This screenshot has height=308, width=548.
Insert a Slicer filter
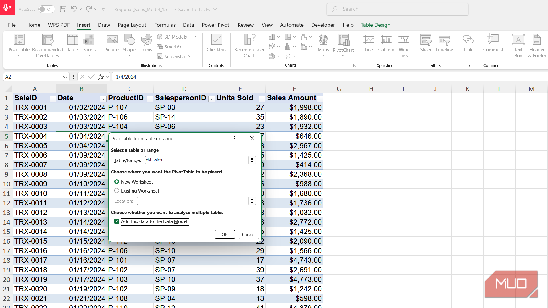click(x=426, y=43)
